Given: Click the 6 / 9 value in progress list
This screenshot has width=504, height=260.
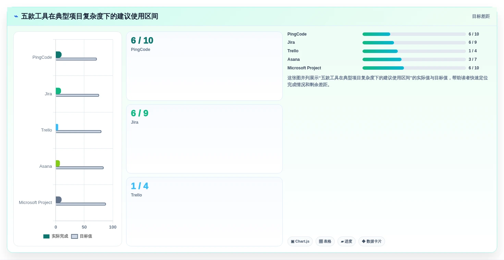Looking at the screenshot, I should coord(473,42).
